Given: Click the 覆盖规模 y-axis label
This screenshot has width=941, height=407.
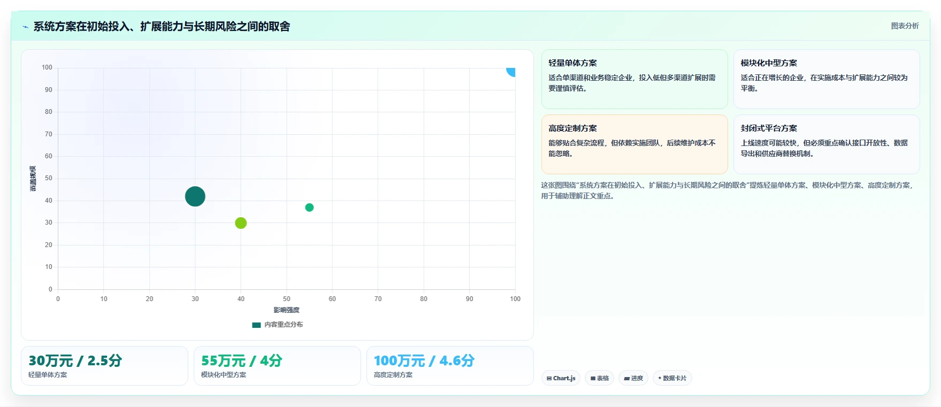Looking at the screenshot, I should [x=33, y=179].
